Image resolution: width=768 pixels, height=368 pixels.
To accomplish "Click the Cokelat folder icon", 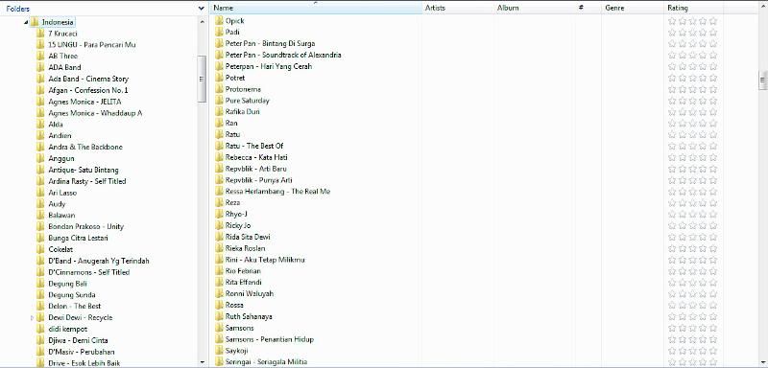I will [40, 249].
